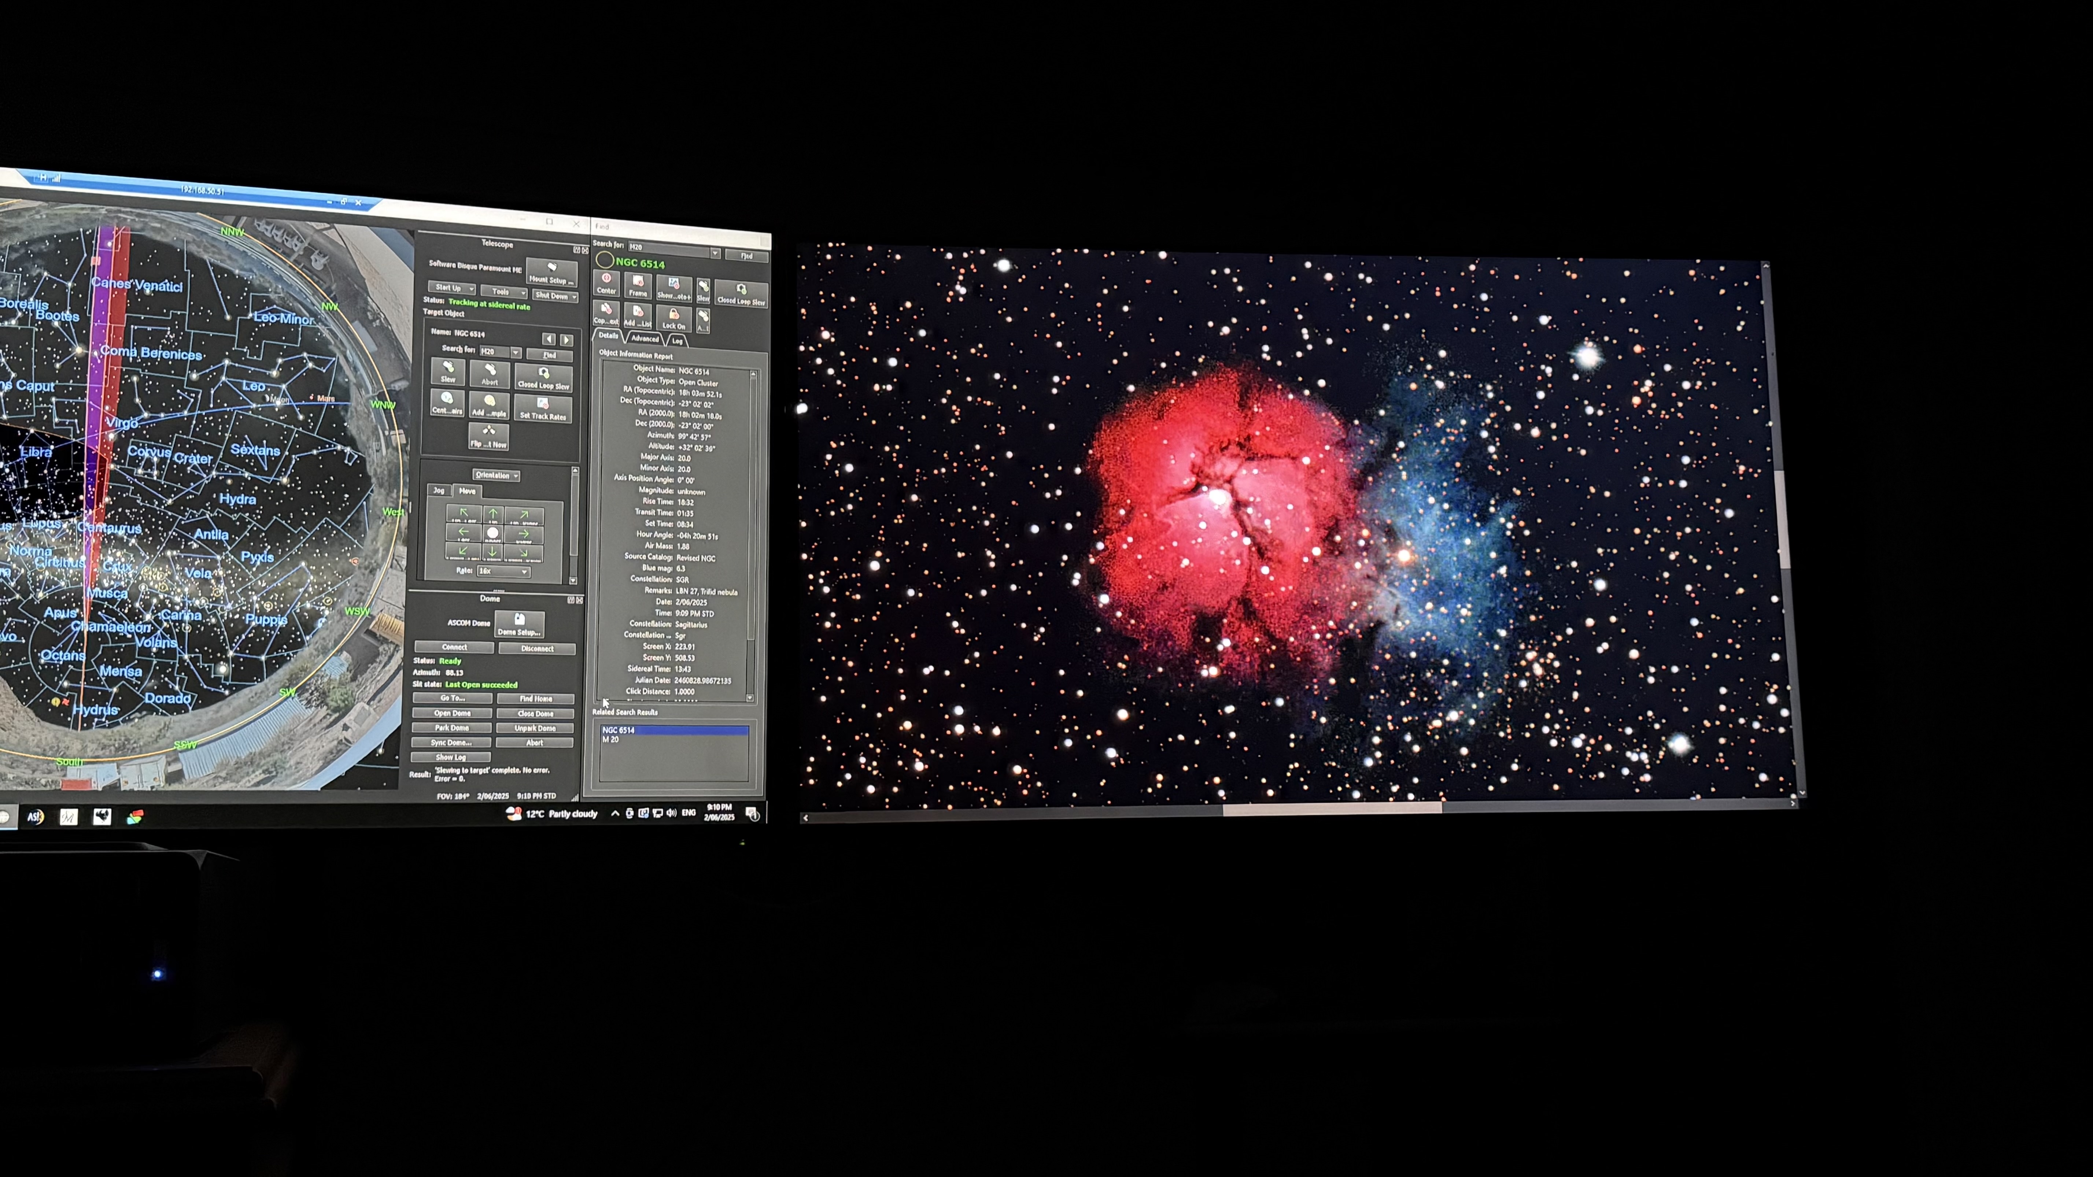
Task: Click the volume icon in system tray
Action: tap(671, 813)
